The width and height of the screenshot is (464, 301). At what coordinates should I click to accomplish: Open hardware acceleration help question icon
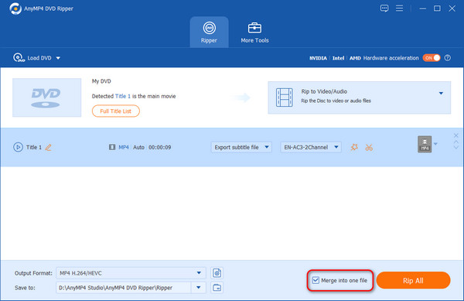(448, 58)
